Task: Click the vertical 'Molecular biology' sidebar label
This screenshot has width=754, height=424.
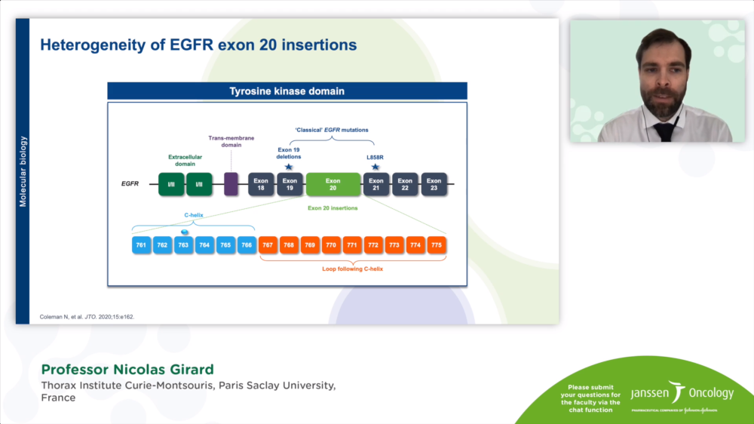Action: pos(23,172)
